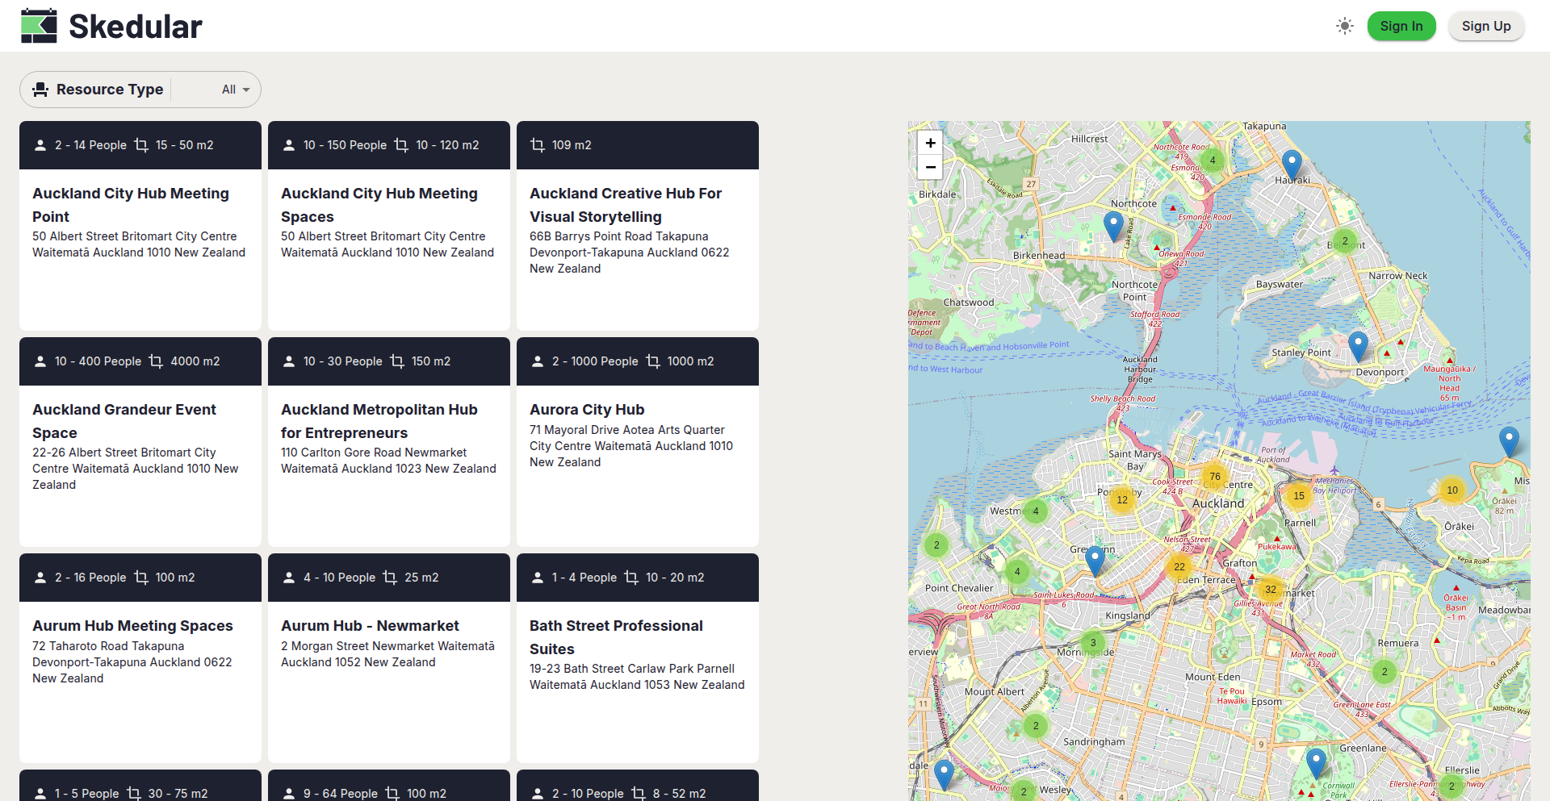Select the blue map pin near Birkenhead
The image size is (1550, 801).
click(1113, 225)
